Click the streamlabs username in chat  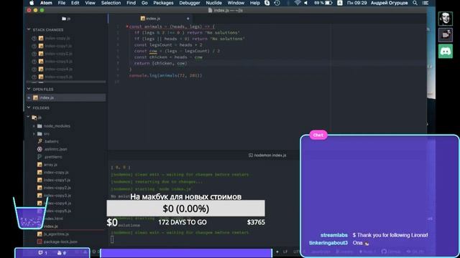[333, 235]
